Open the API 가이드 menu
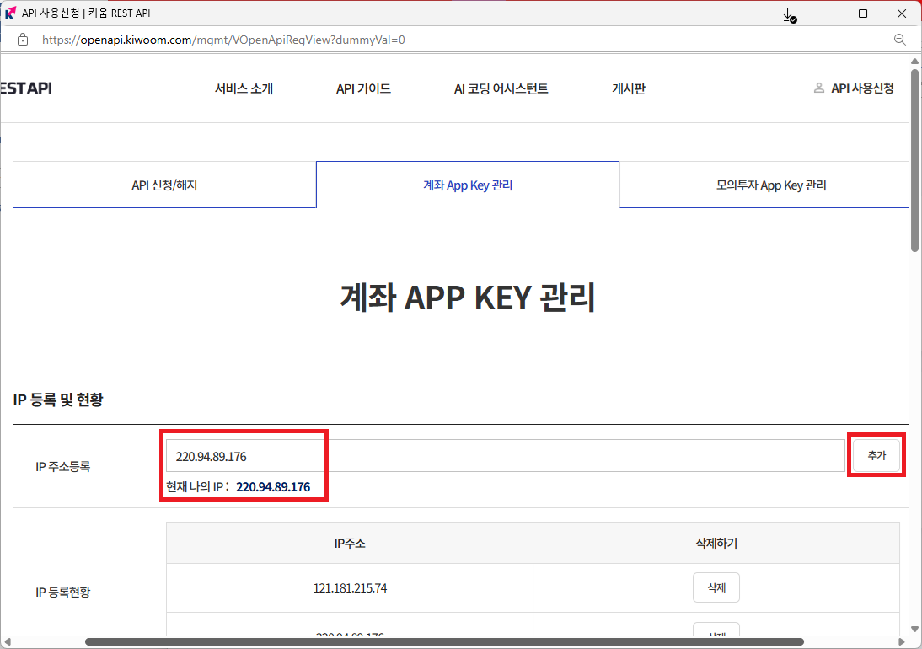922x649 pixels. [x=363, y=88]
